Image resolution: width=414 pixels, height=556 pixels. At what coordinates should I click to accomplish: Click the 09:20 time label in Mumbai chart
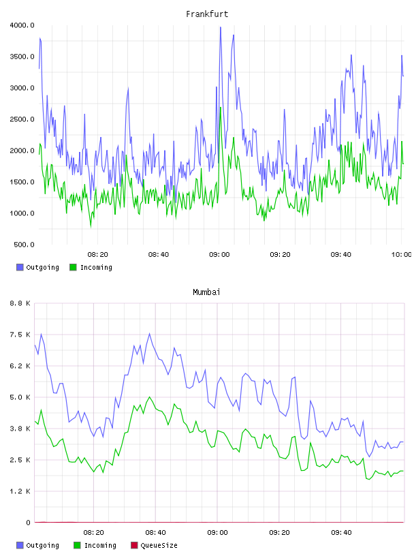(279, 533)
